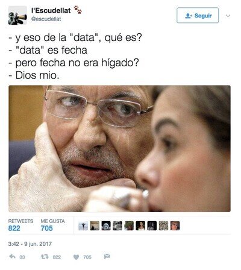Open first liker avatar thumbnail
Screen dimensions: 241x270
pyautogui.click(x=83, y=226)
